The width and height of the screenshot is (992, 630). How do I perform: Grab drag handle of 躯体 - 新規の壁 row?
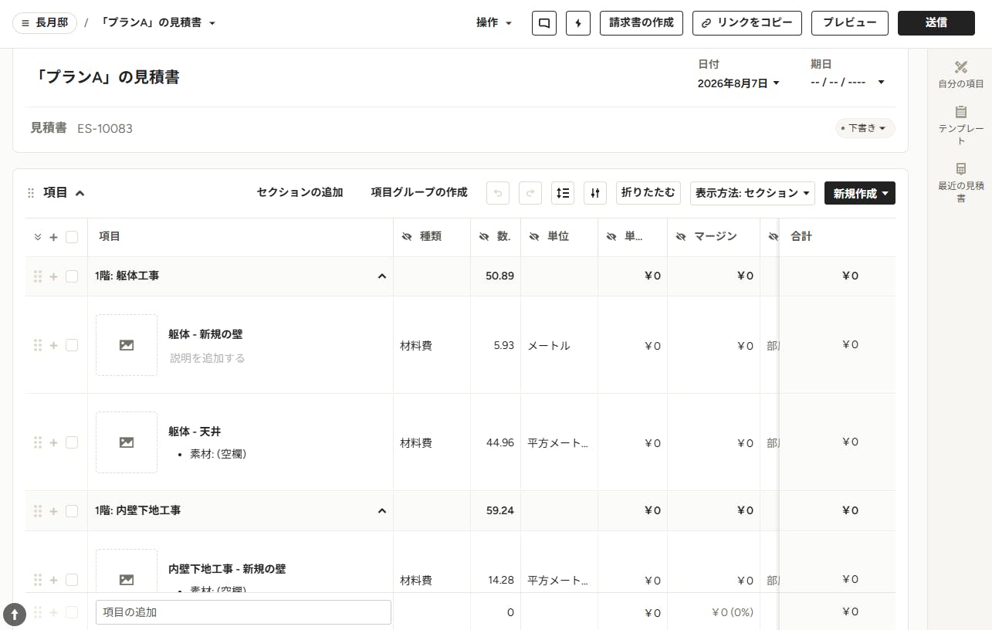38,345
